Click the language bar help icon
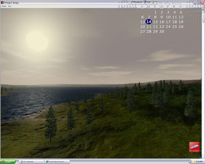This screenshot has width=205, height=164. [152, 2]
